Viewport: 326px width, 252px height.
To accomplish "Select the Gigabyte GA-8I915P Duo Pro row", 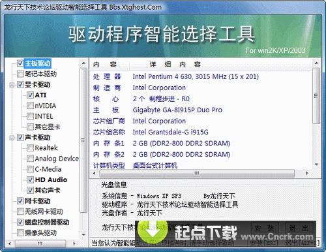I will 201,110.
